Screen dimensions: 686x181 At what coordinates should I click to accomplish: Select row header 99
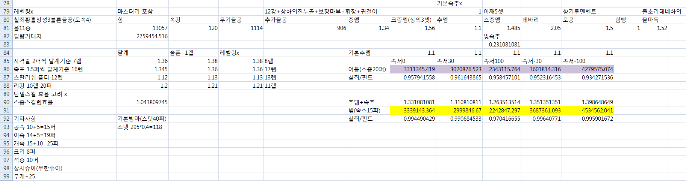pyautogui.click(x=6, y=177)
